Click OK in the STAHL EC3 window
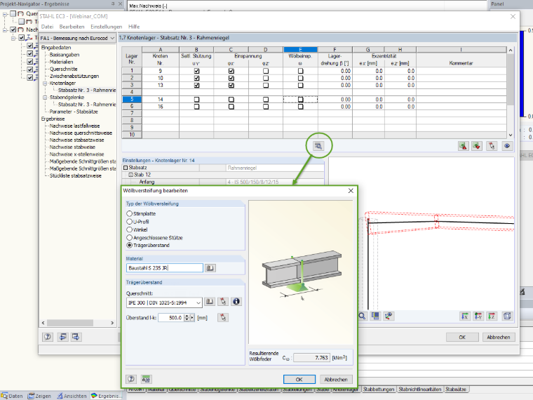The height and width of the screenshot is (400, 533). [462, 337]
